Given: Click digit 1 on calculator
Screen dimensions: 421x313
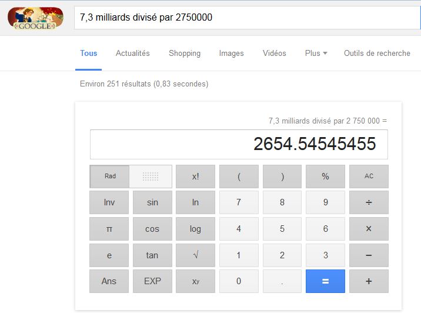Looking at the screenshot, I should pyautogui.click(x=239, y=255).
